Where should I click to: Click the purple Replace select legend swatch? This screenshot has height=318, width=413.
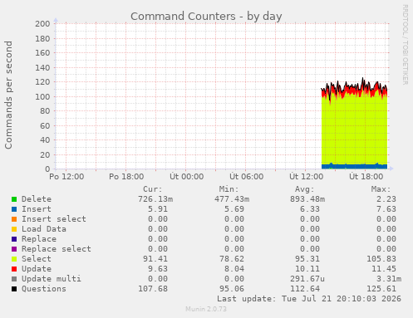14,249
